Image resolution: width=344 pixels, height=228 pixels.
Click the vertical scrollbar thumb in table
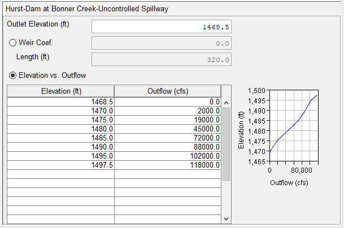click(227, 144)
